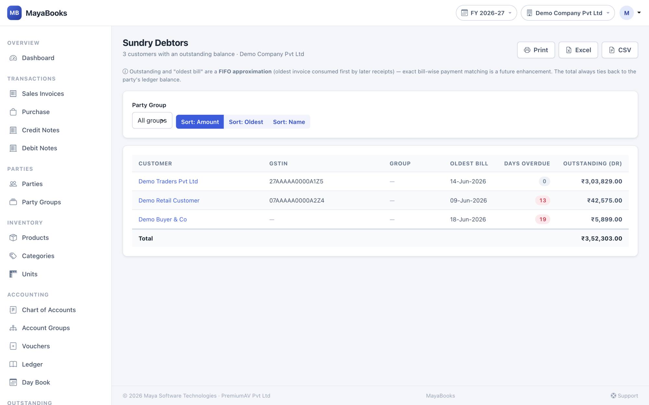This screenshot has height=405, width=649.
Task: Click the Account Groups hierarchy icon
Action: [13, 328]
